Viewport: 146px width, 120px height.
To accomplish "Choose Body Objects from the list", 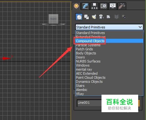I will 109,53.
